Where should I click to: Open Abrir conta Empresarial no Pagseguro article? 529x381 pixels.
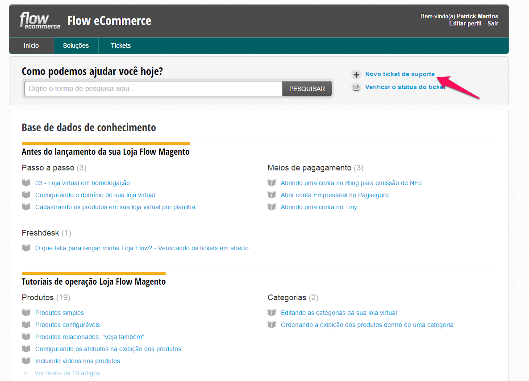pos(335,195)
